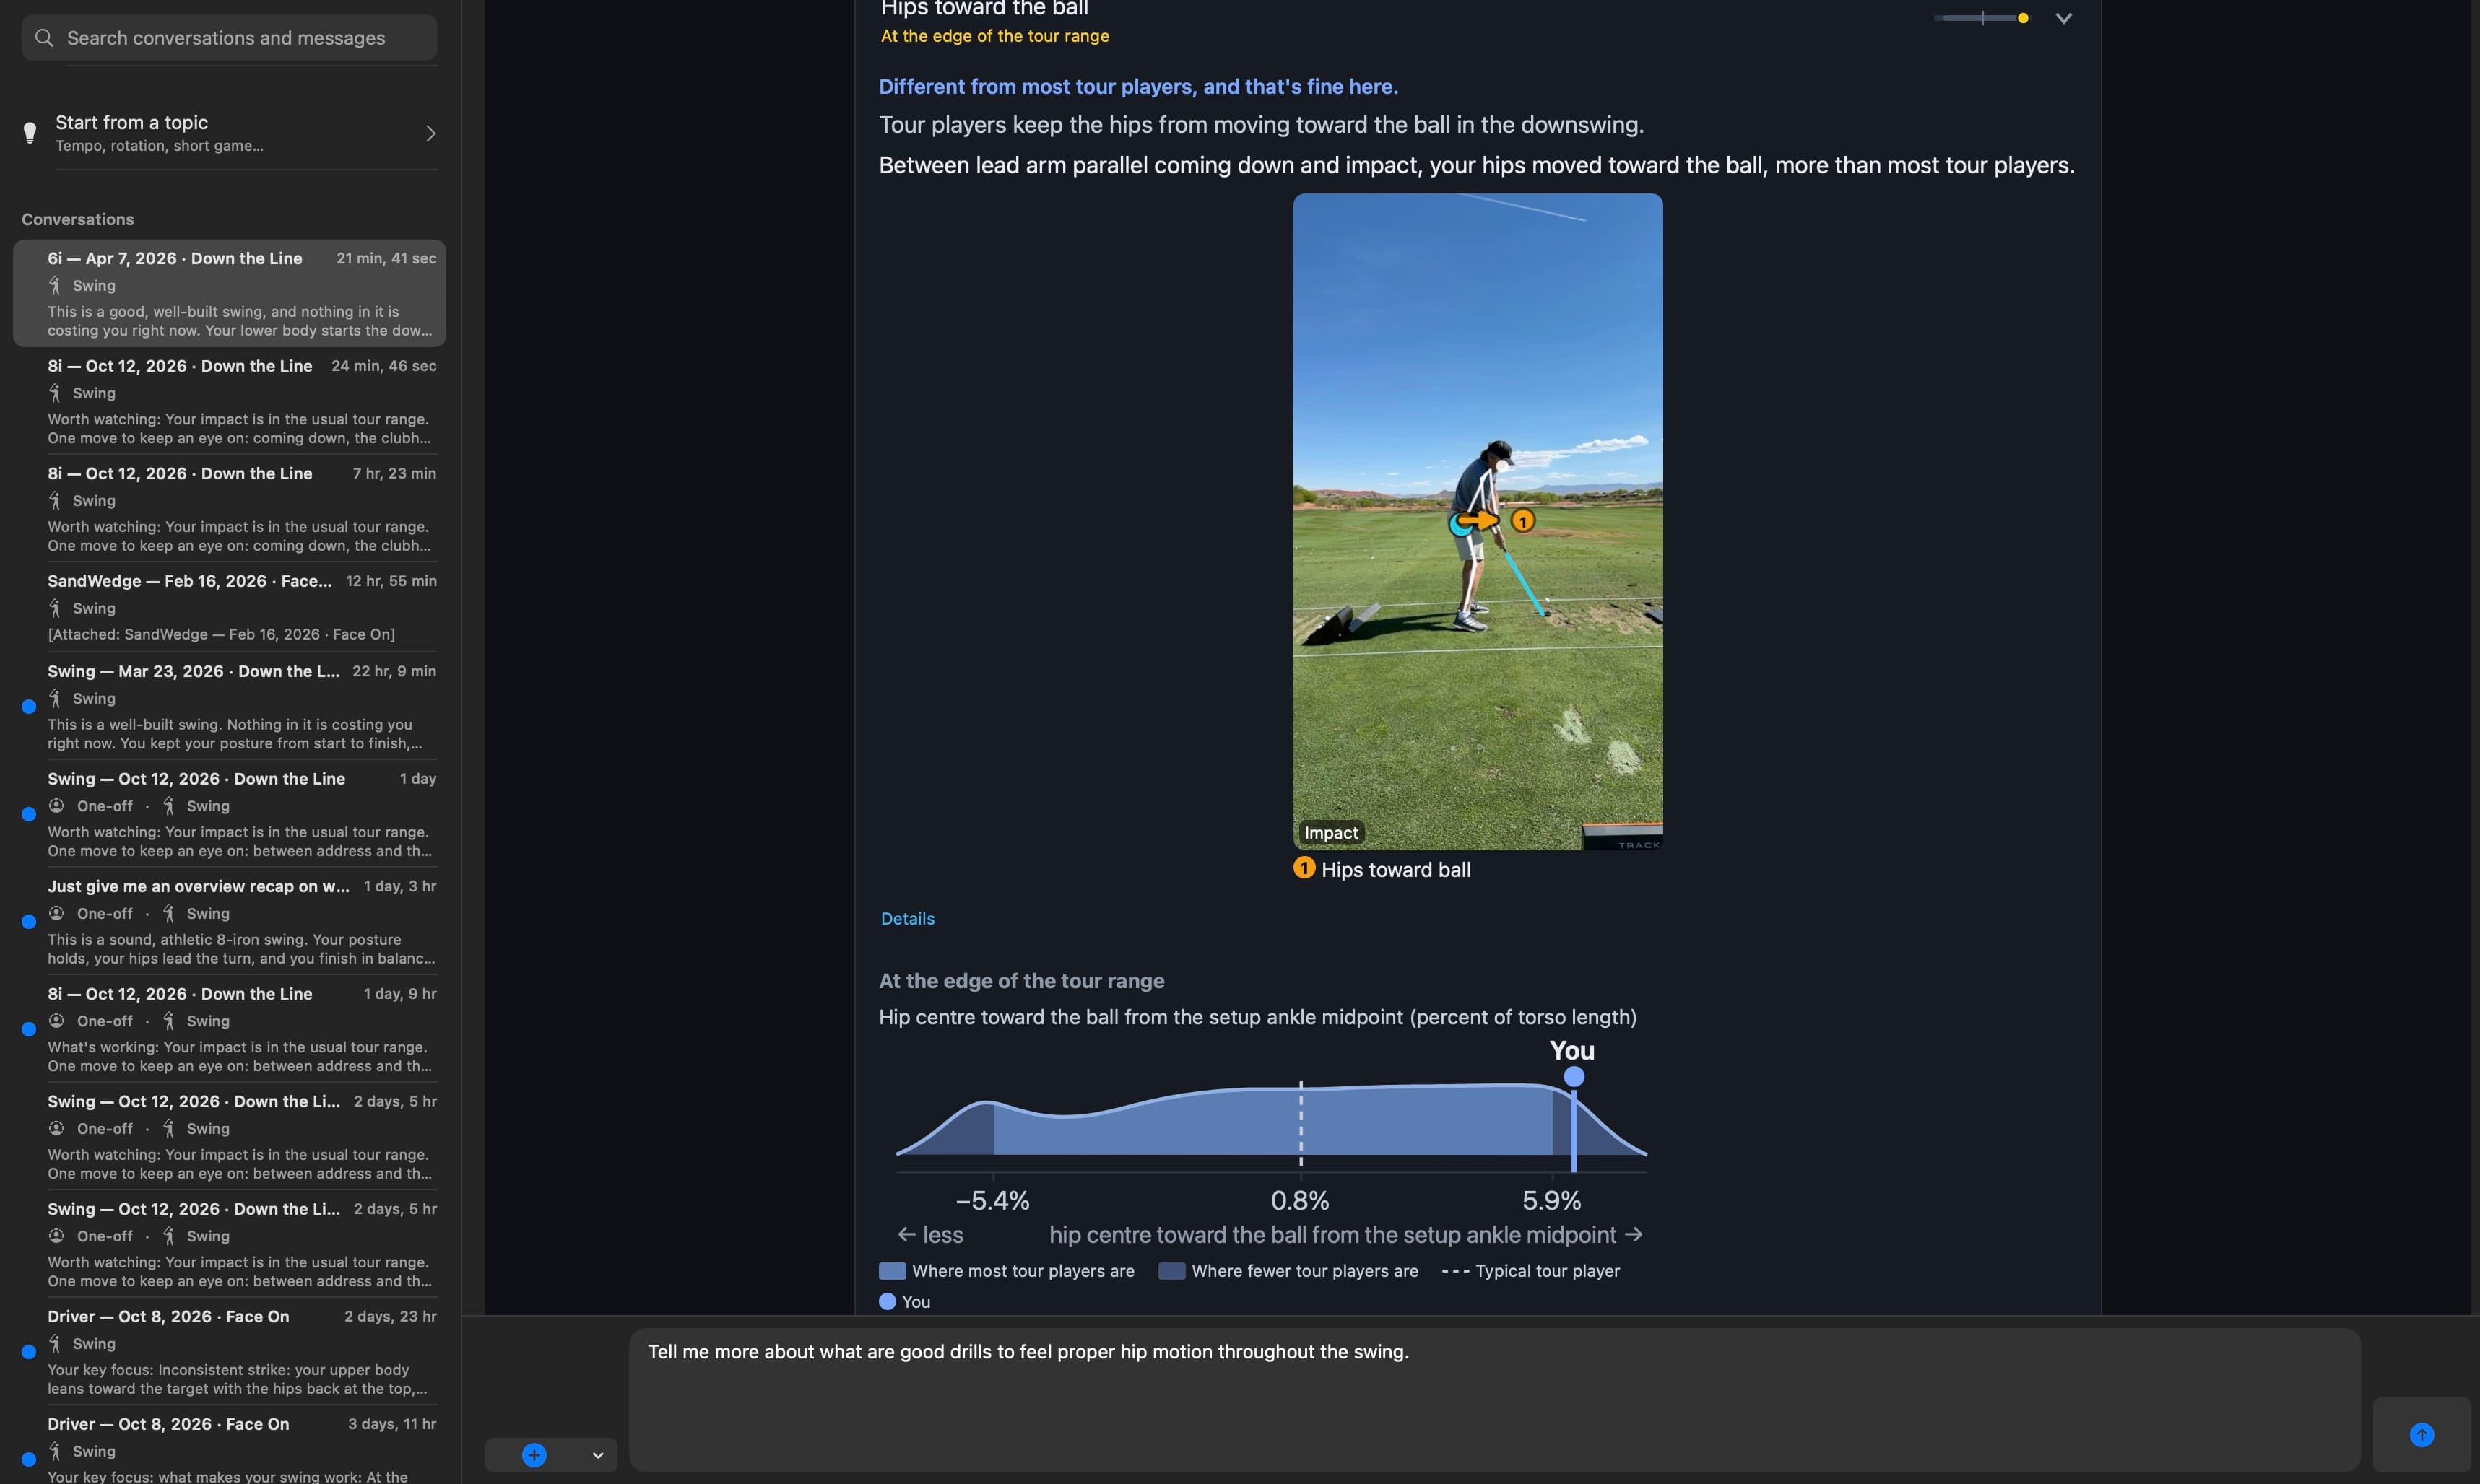The image size is (2480, 1484).
Task: Open Driver Oct 8 conversation from 2 days, 23 hr
Action: coord(229,1351)
